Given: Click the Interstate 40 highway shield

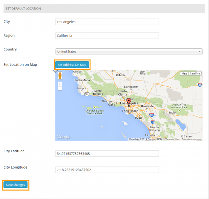Looking at the screenshot, I should click(200, 85).
